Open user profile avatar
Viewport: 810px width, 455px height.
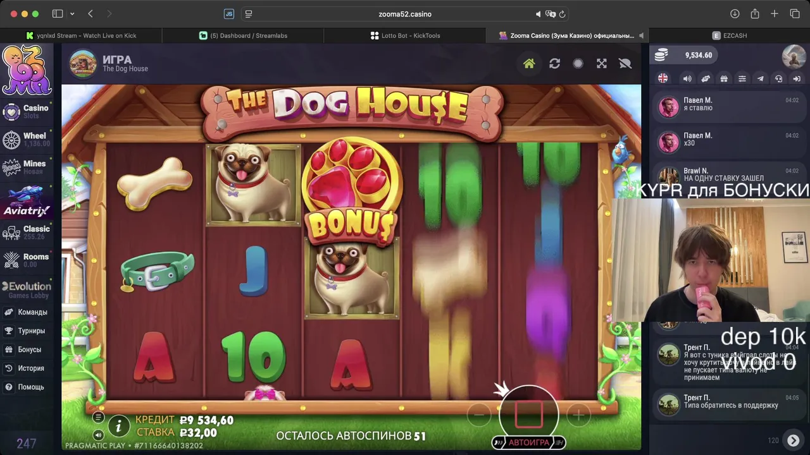click(794, 56)
